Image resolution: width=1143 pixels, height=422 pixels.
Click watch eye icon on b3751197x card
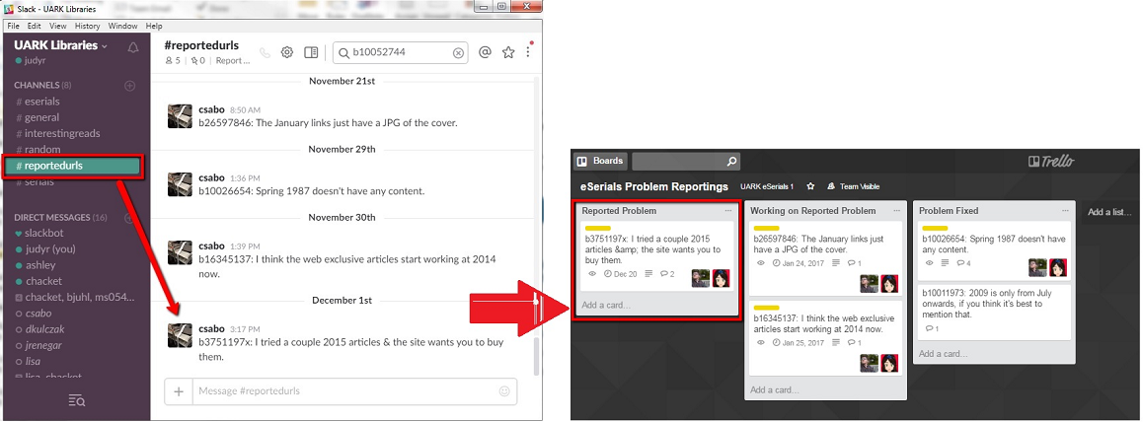click(x=592, y=273)
